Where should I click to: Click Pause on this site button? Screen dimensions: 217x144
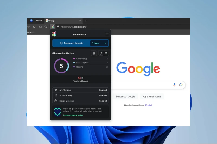coord(71,43)
